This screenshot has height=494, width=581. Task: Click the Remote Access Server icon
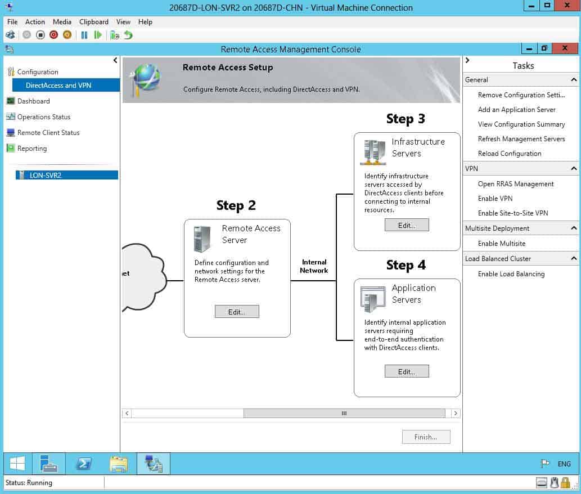[x=202, y=239]
